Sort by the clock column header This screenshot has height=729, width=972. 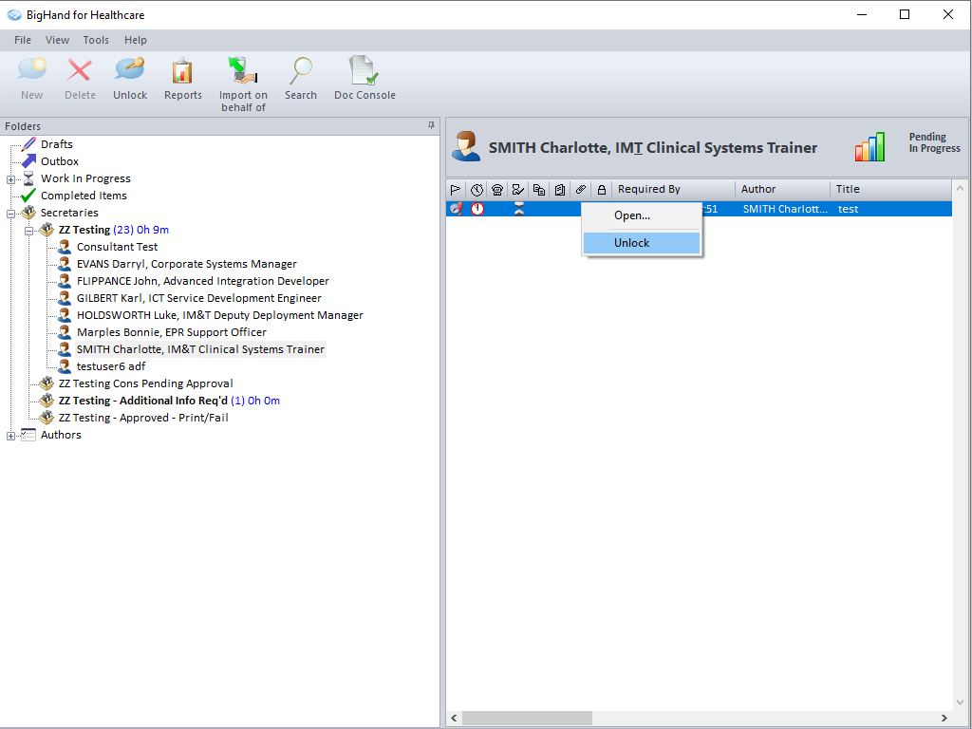click(x=477, y=190)
